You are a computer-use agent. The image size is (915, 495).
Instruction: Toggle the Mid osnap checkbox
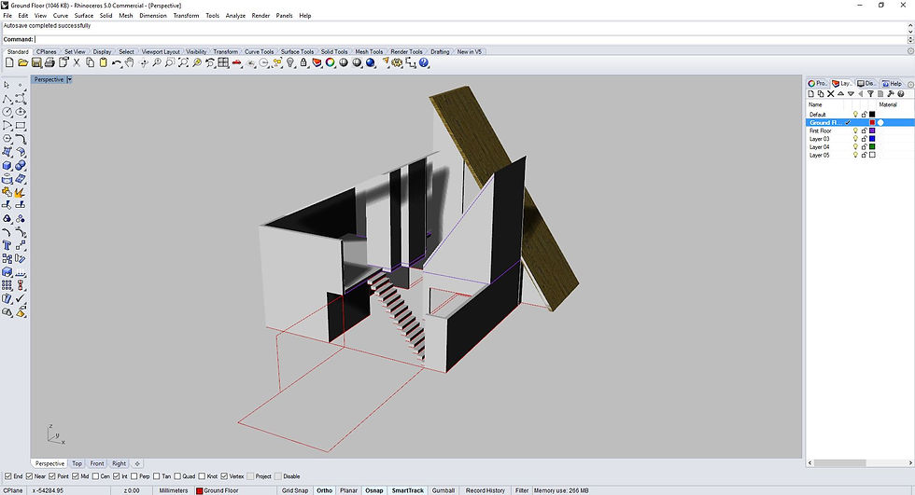point(76,475)
